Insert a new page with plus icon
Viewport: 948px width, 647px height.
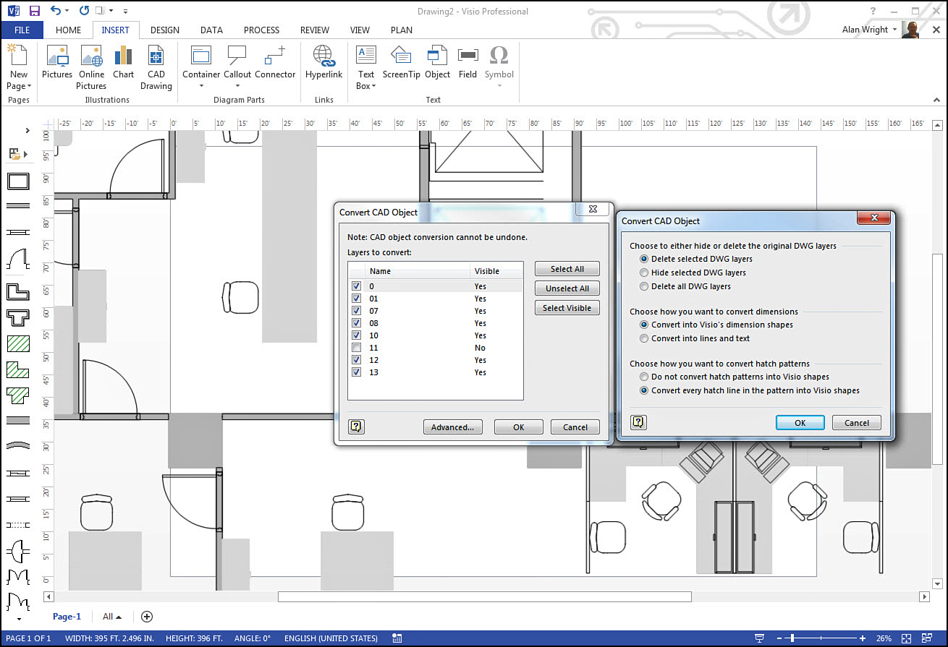147,617
